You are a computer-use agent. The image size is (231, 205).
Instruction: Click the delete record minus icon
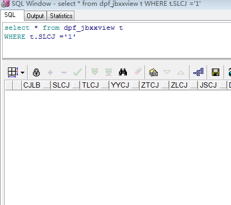(x=64, y=72)
